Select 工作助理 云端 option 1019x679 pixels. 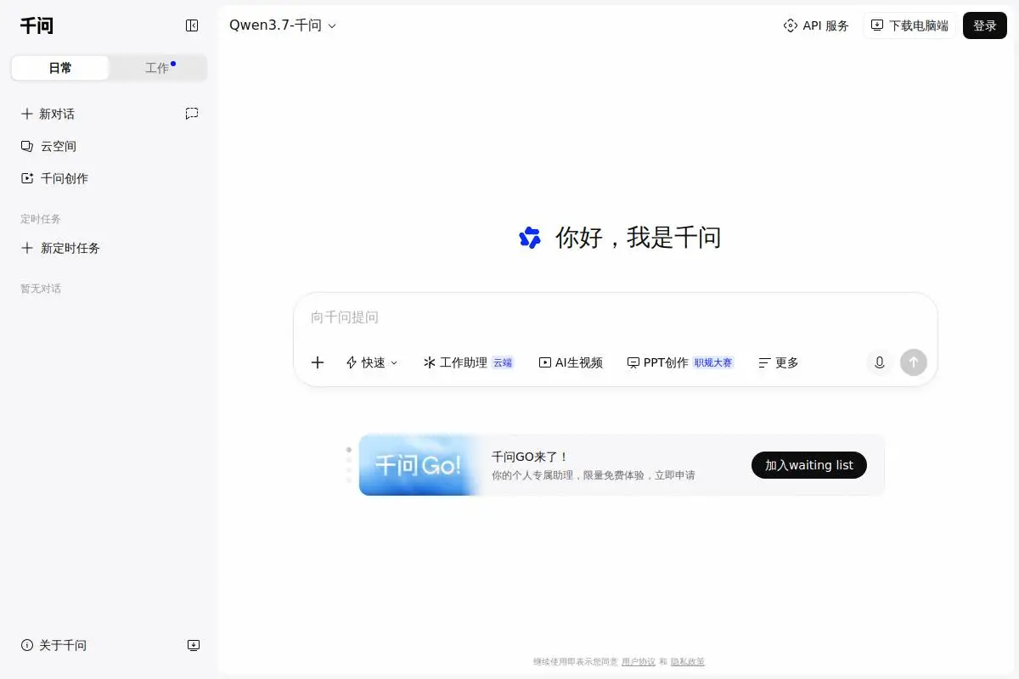pyautogui.click(x=468, y=362)
